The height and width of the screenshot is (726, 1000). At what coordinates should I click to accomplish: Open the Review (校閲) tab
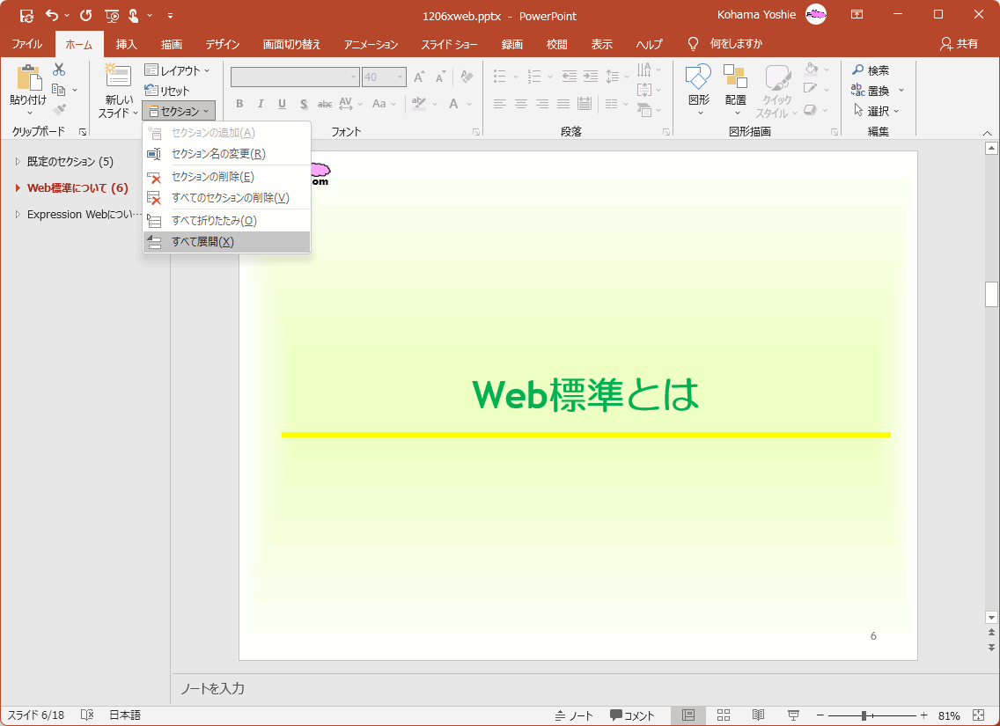pos(556,44)
